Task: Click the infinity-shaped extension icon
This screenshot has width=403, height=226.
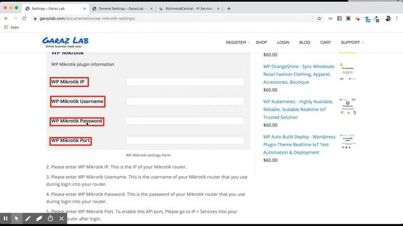Action: (331, 18)
